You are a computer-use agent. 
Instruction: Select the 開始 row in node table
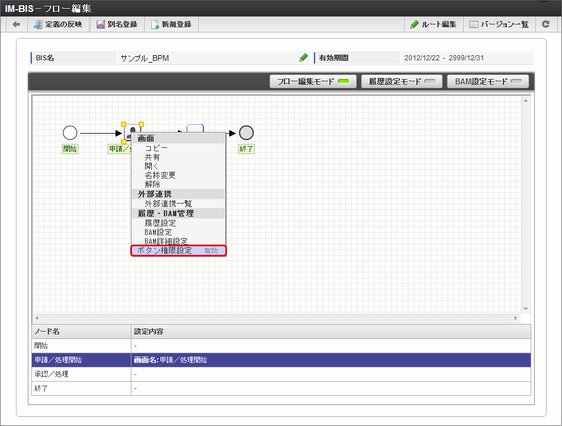(x=281, y=346)
